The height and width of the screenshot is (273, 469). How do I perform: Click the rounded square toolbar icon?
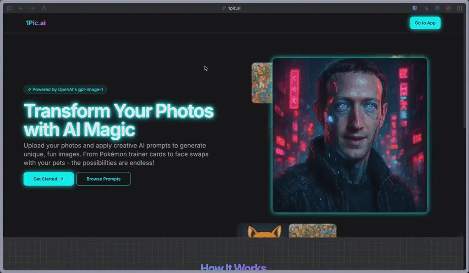click(x=448, y=8)
